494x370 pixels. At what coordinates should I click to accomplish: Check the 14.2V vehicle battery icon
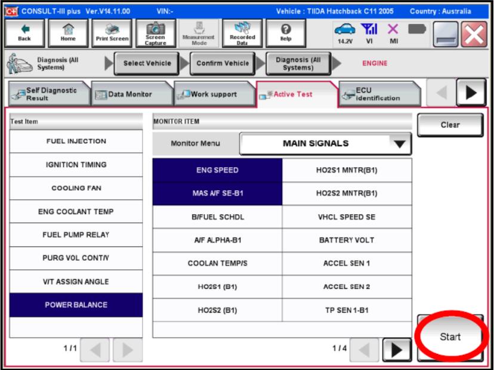[345, 33]
